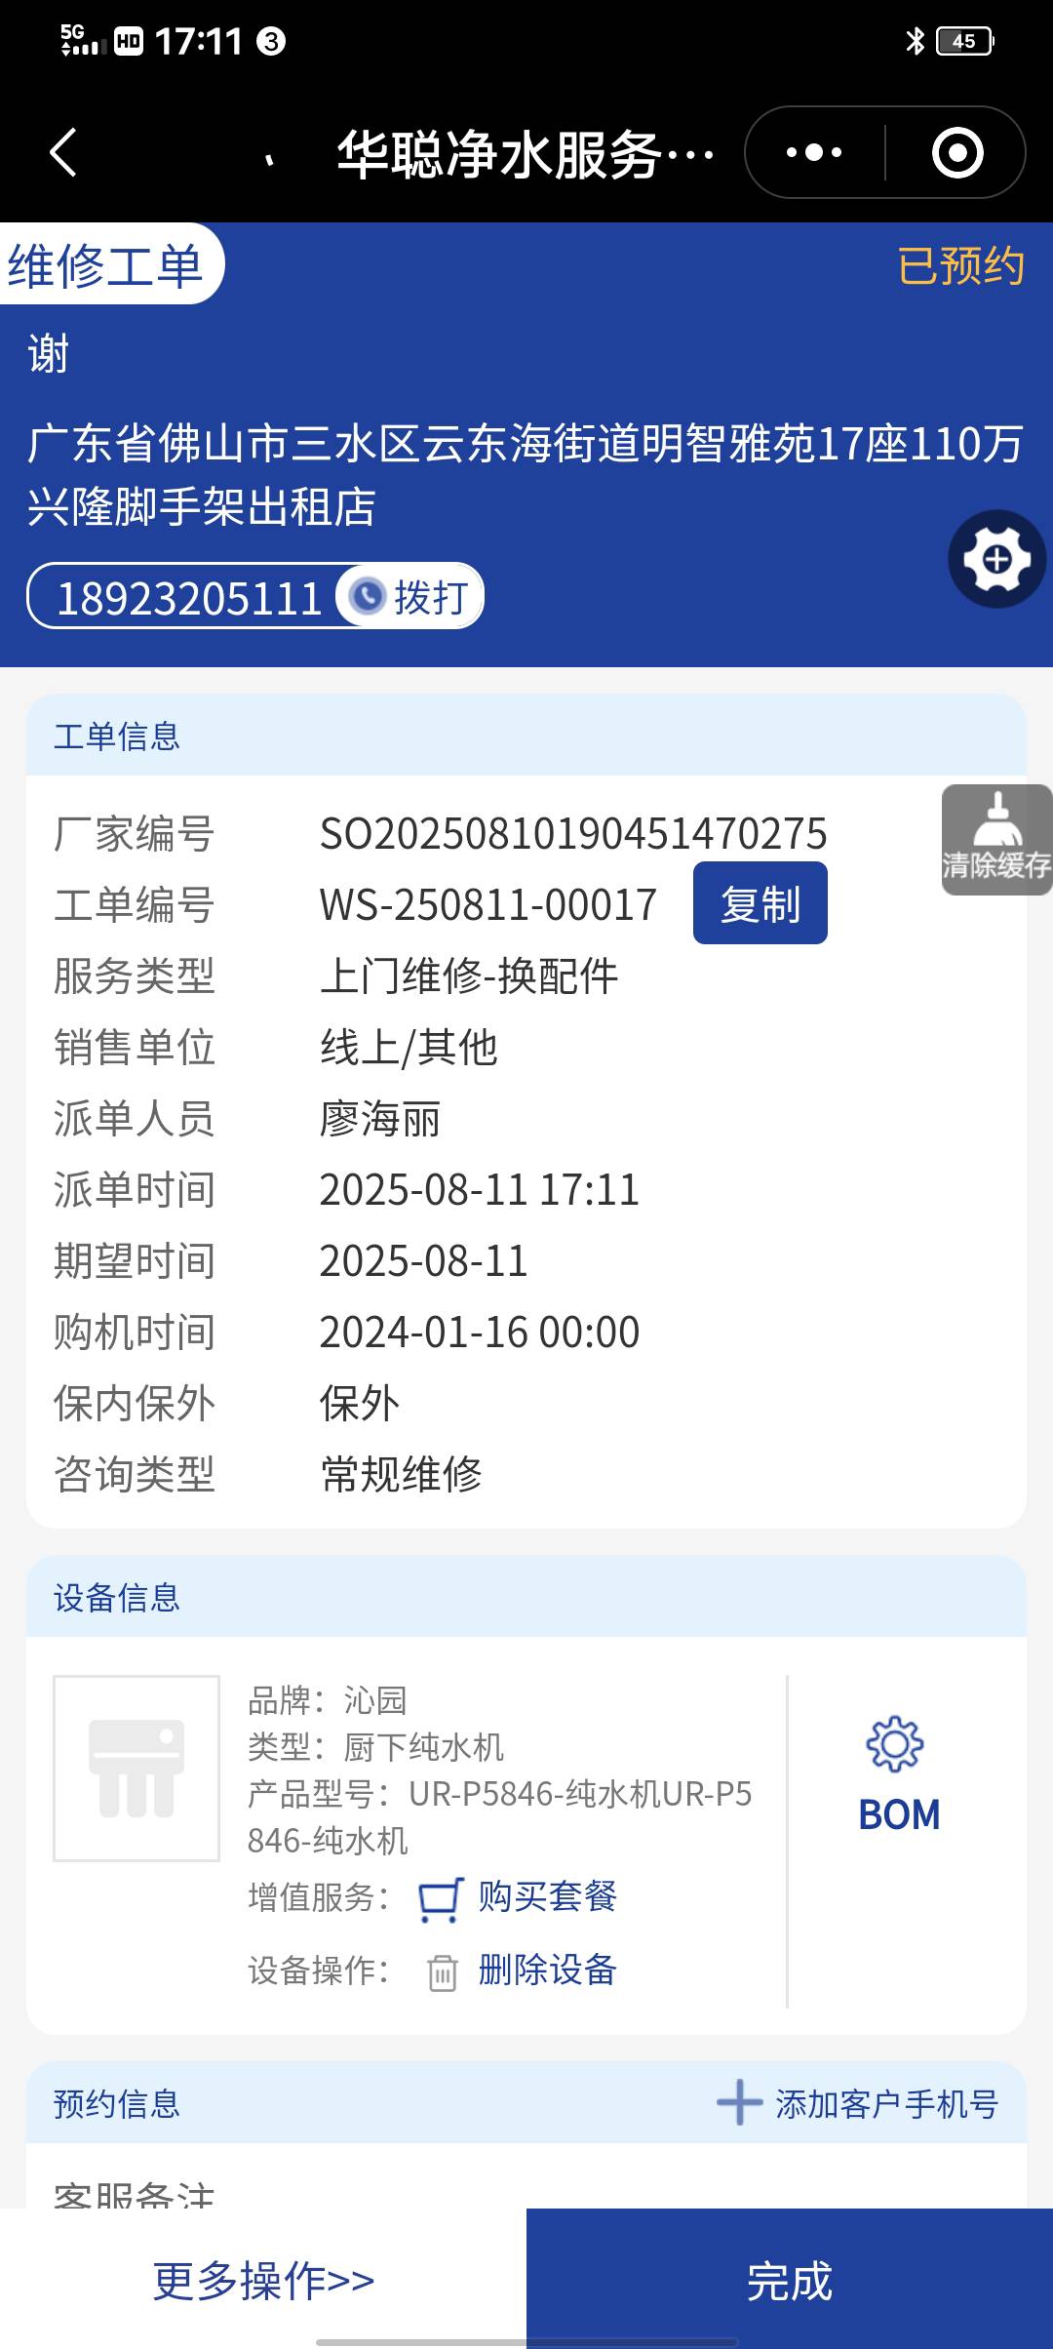Call the customer with the 拨打 button
Viewport: 1053px width, 2349px height.
tap(409, 596)
